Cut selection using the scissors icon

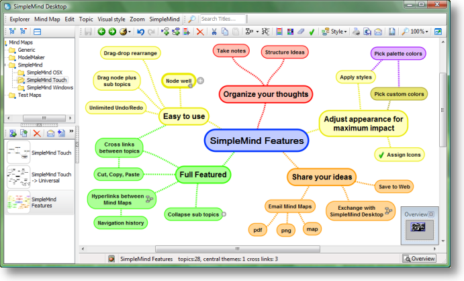click(x=214, y=32)
